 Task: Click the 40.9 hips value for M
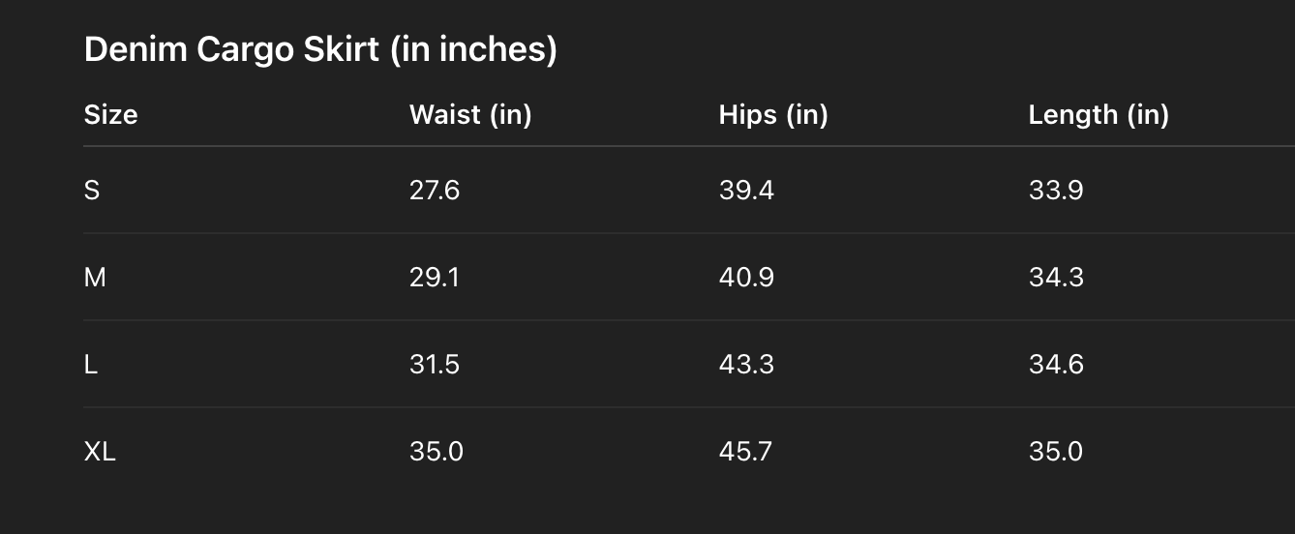(x=746, y=278)
